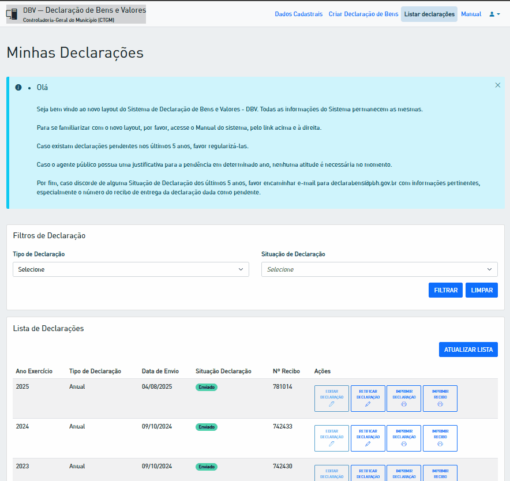Click Imprimir Declaração for 2024 row
Image resolution: width=510 pixels, height=481 pixels.
[404, 438]
